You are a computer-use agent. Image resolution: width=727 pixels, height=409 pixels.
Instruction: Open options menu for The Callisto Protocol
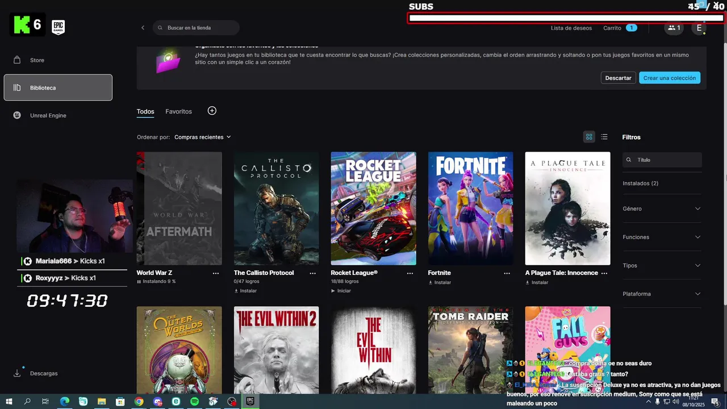(x=313, y=273)
